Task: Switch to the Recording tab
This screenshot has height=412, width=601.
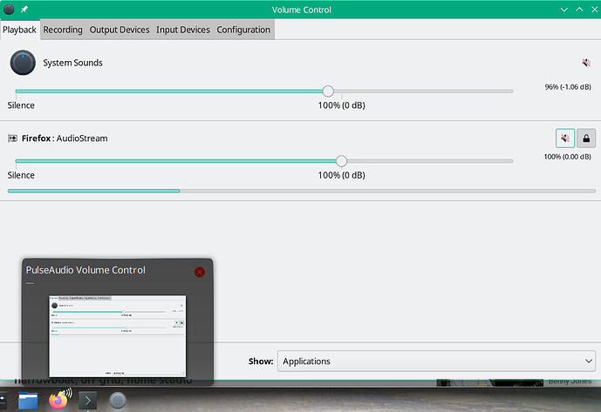Action: 63,30
